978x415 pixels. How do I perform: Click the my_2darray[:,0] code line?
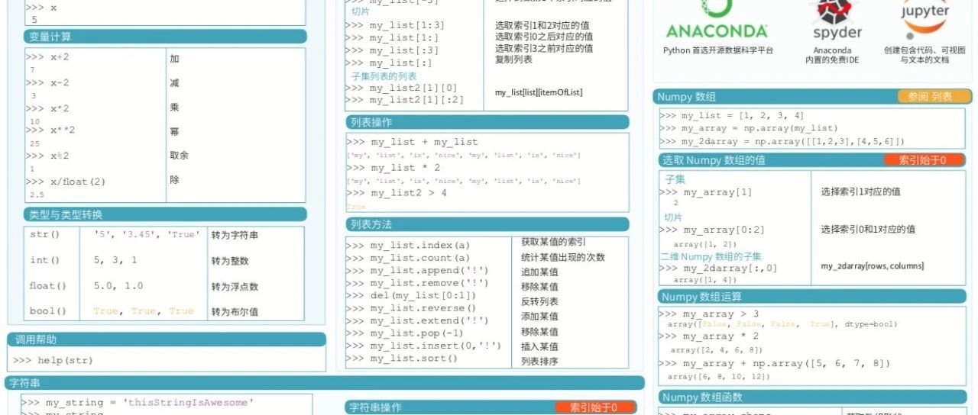[717, 268]
